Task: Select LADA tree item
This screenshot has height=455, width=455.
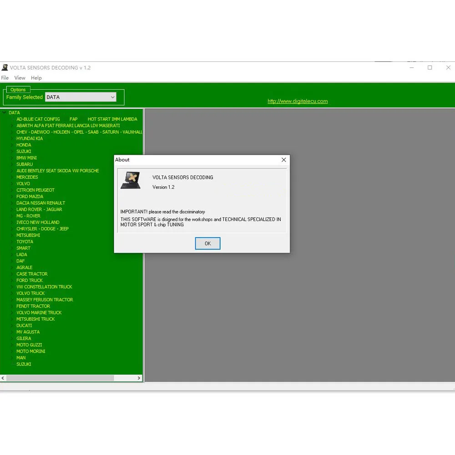Action: (22, 254)
